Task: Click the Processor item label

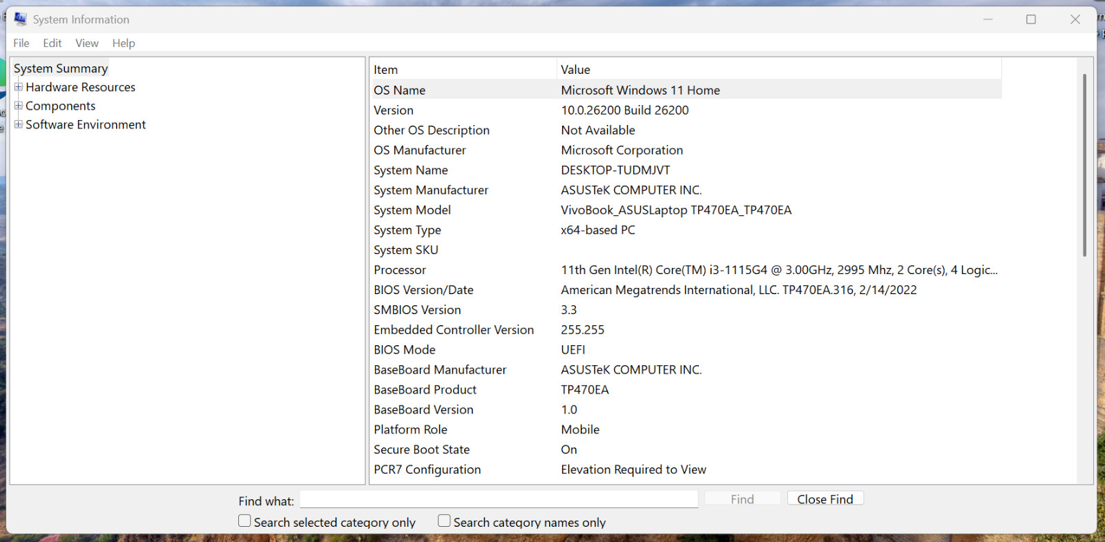Action: click(x=400, y=270)
